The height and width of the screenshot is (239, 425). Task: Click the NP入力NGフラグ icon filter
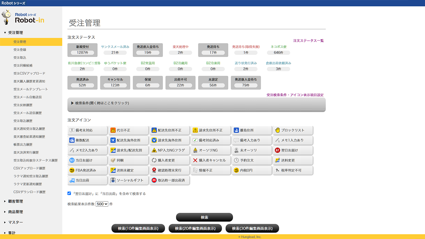[x=169, y=150]
